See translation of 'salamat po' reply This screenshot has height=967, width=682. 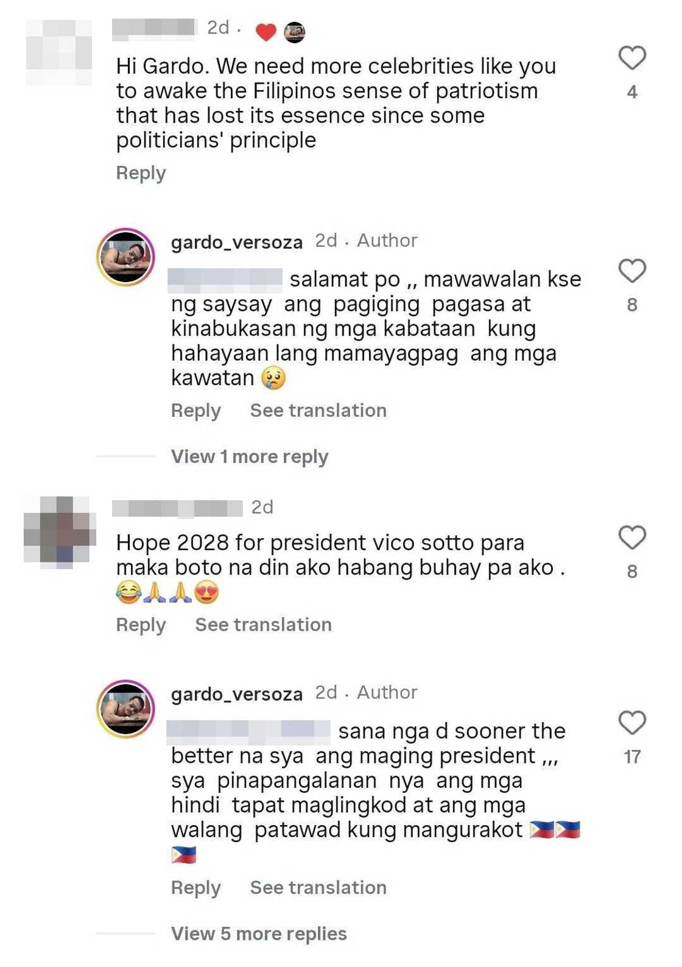click(318, 411)
